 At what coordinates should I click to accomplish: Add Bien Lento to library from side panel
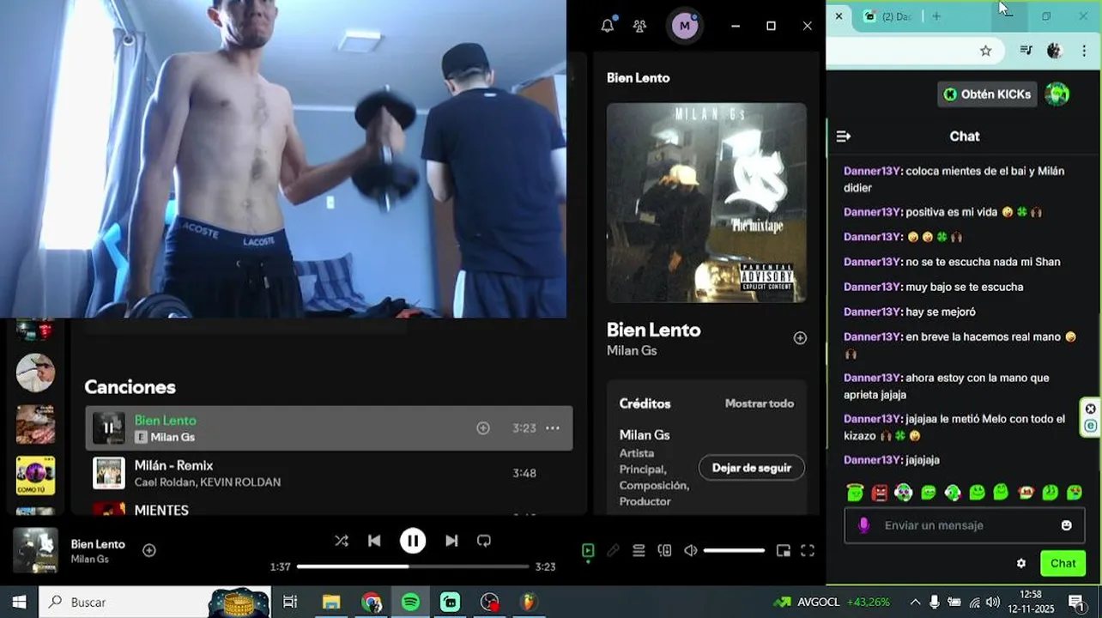point(800,338)
